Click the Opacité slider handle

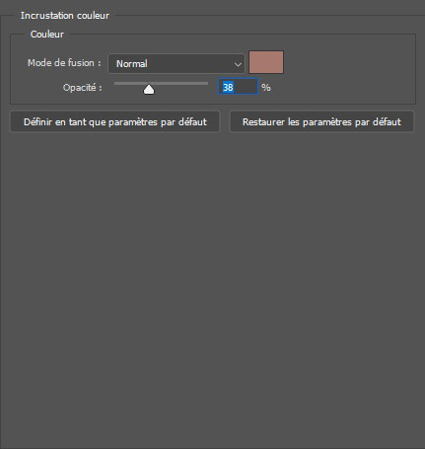point(149,89)
